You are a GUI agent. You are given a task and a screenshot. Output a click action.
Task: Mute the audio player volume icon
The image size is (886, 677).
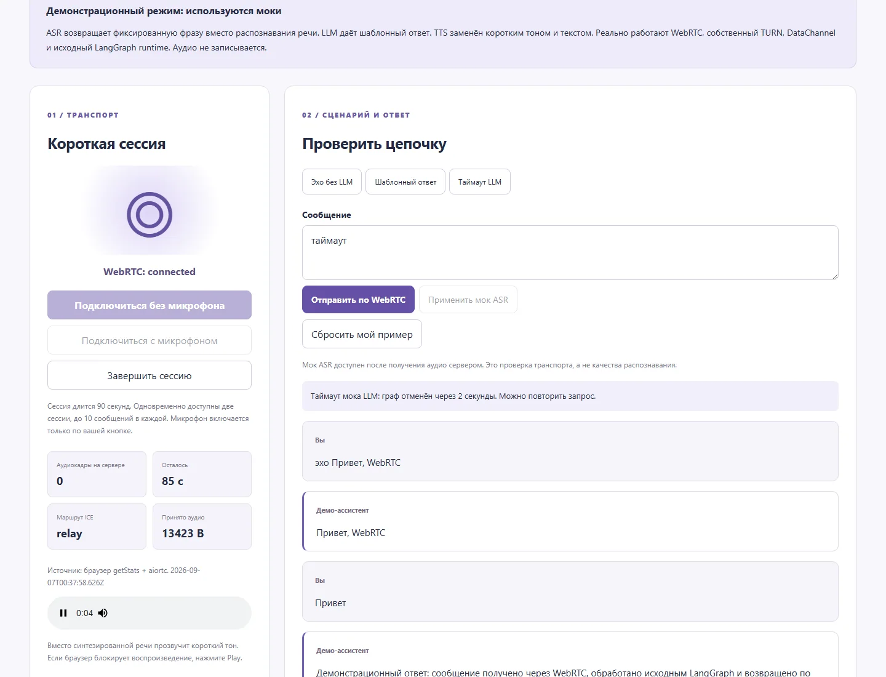tap(103, 613)
